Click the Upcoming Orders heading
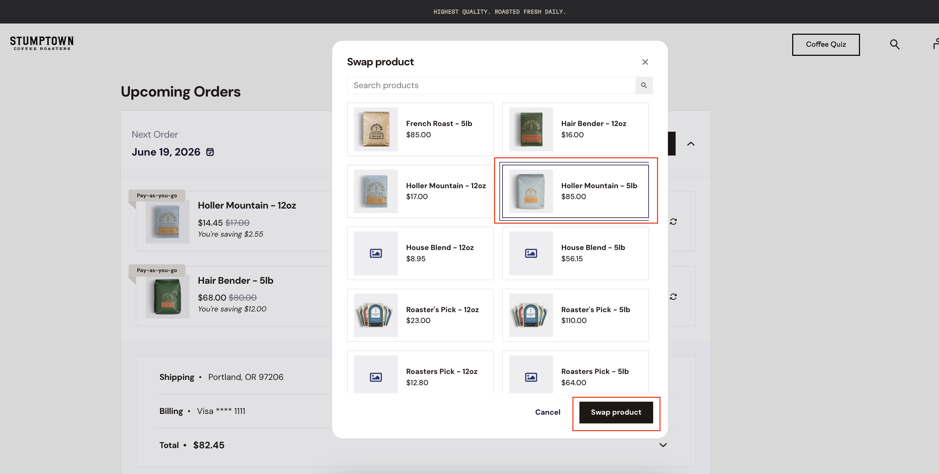939x474 pixels. (x=180, y=92)
